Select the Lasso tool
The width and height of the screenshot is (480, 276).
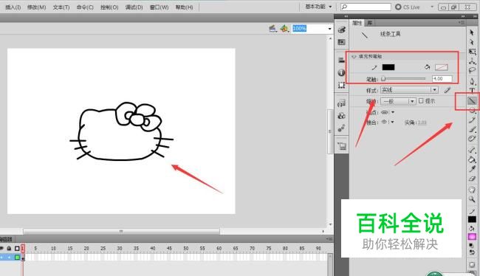[x=472, y=70]
